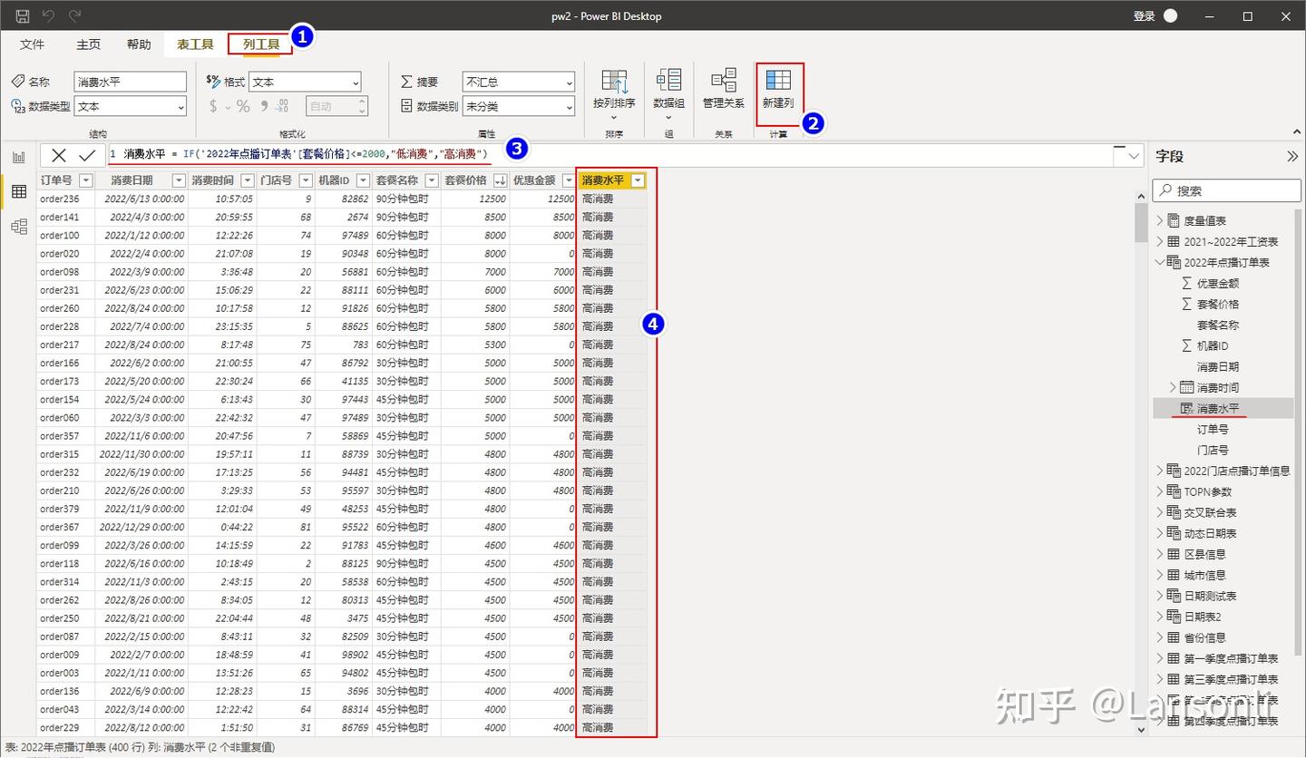Switch to the 帮助 ribbon tab
1306x758 pixels.
[x=140, y=44]
